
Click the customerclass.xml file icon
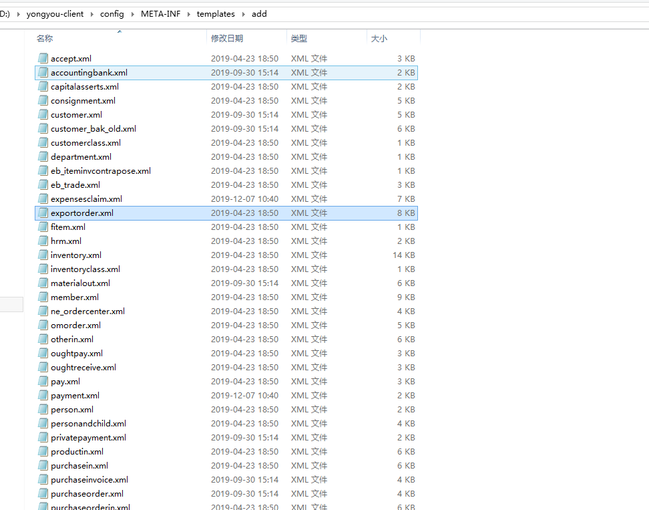(43, 143)
